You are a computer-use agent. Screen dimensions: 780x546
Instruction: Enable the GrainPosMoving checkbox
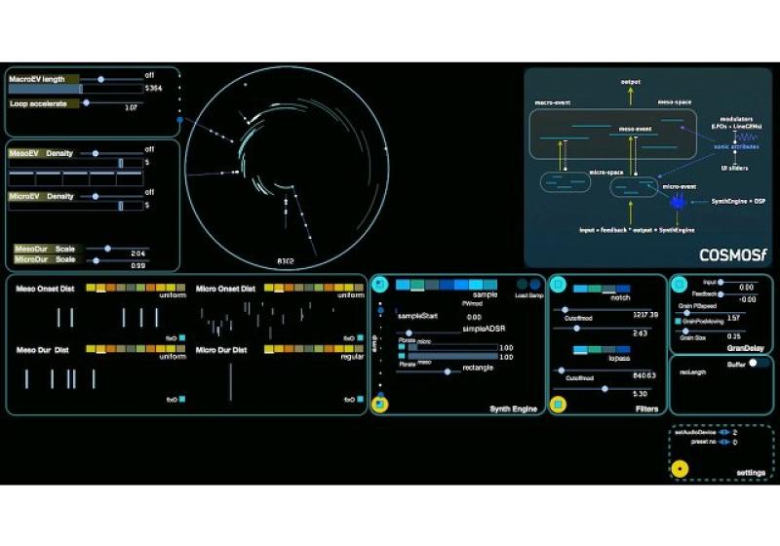click(x=678, y=322)
